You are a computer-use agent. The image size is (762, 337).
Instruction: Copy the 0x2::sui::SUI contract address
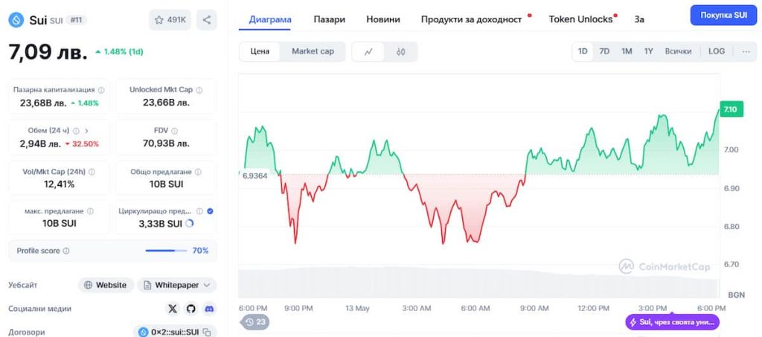pyautogui.click(x=207, y=332)
